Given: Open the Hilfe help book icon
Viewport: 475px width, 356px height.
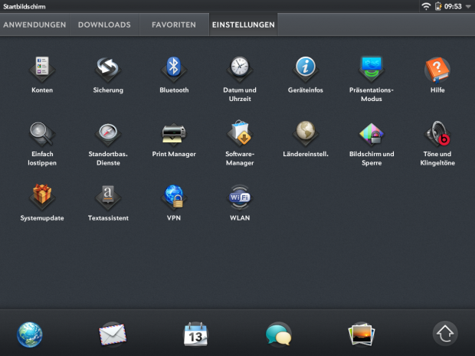Looking at the screenshot, I should pos(437,69).
